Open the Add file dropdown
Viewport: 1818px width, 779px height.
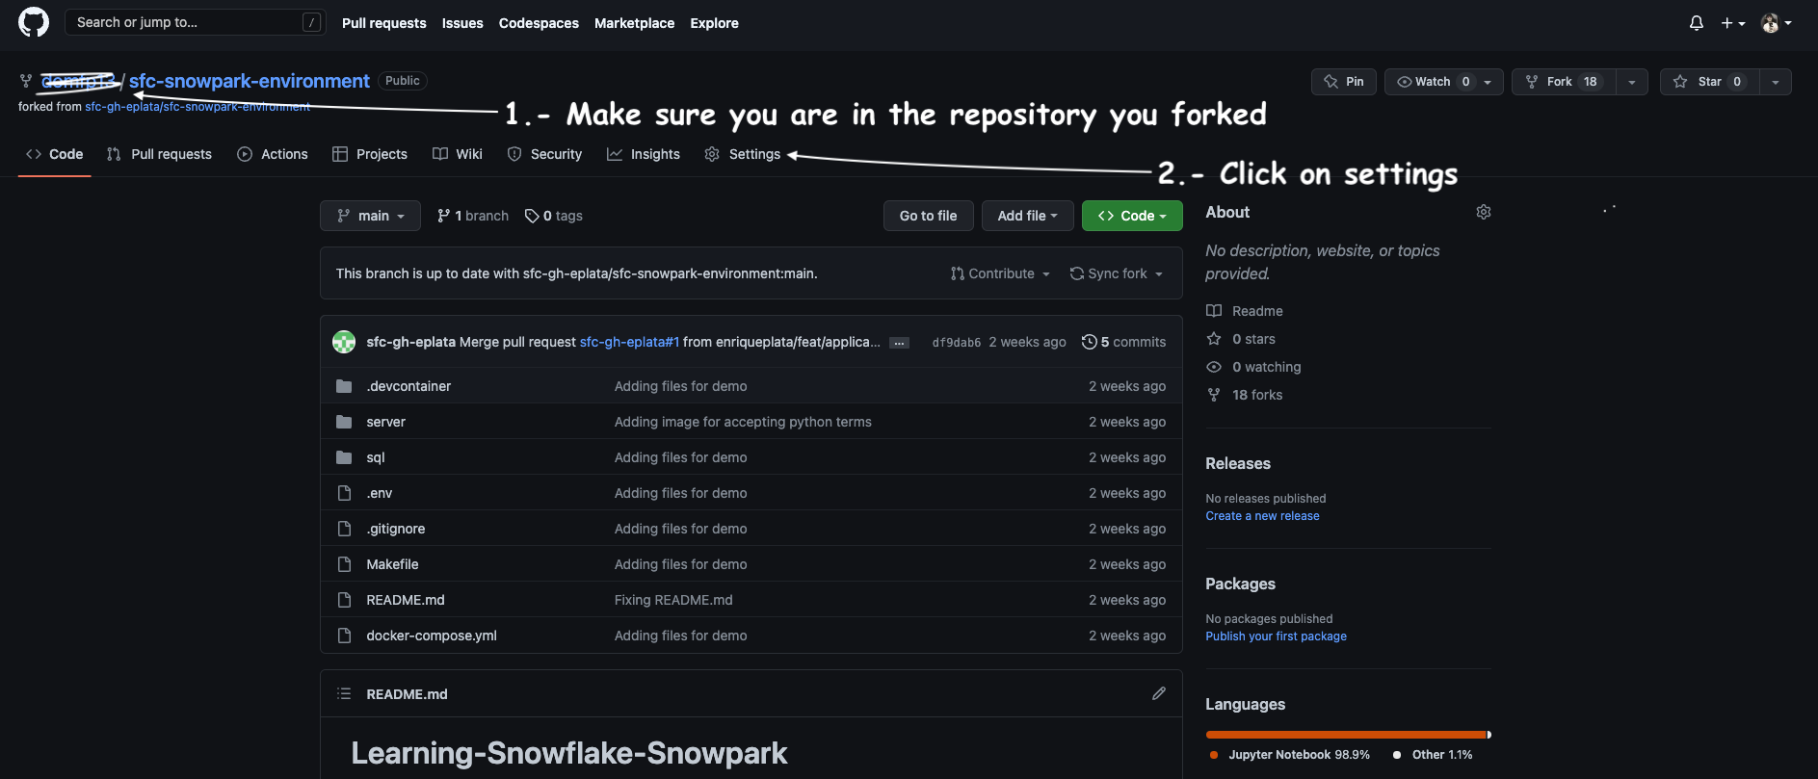pyautogui.click(x=1028, y=216)
